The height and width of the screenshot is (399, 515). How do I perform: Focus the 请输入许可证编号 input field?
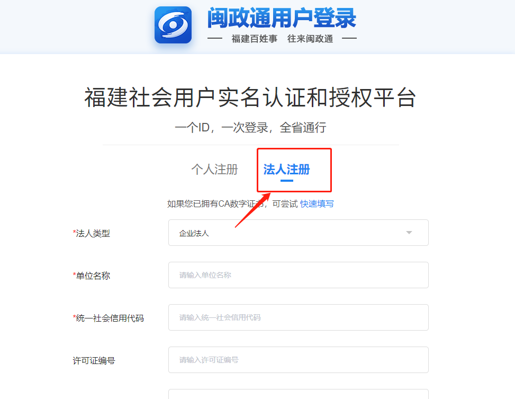298,360
